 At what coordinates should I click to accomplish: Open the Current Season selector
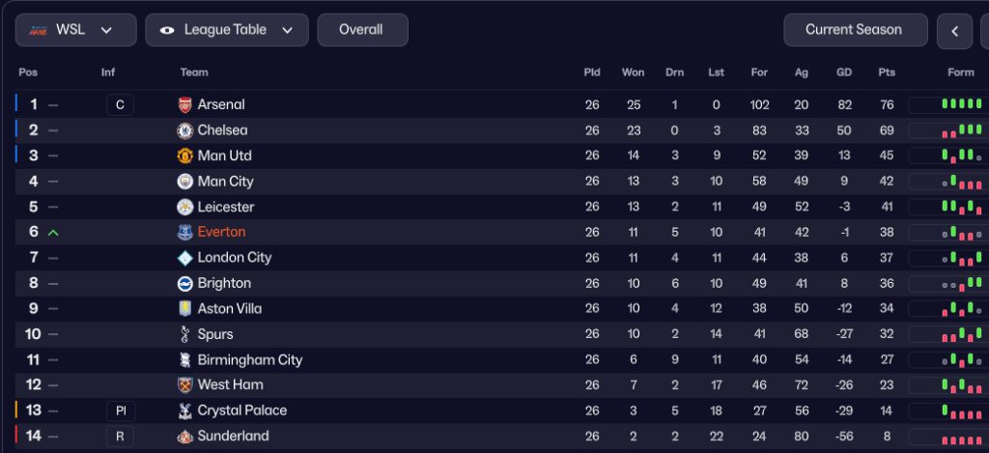[854, 30]
